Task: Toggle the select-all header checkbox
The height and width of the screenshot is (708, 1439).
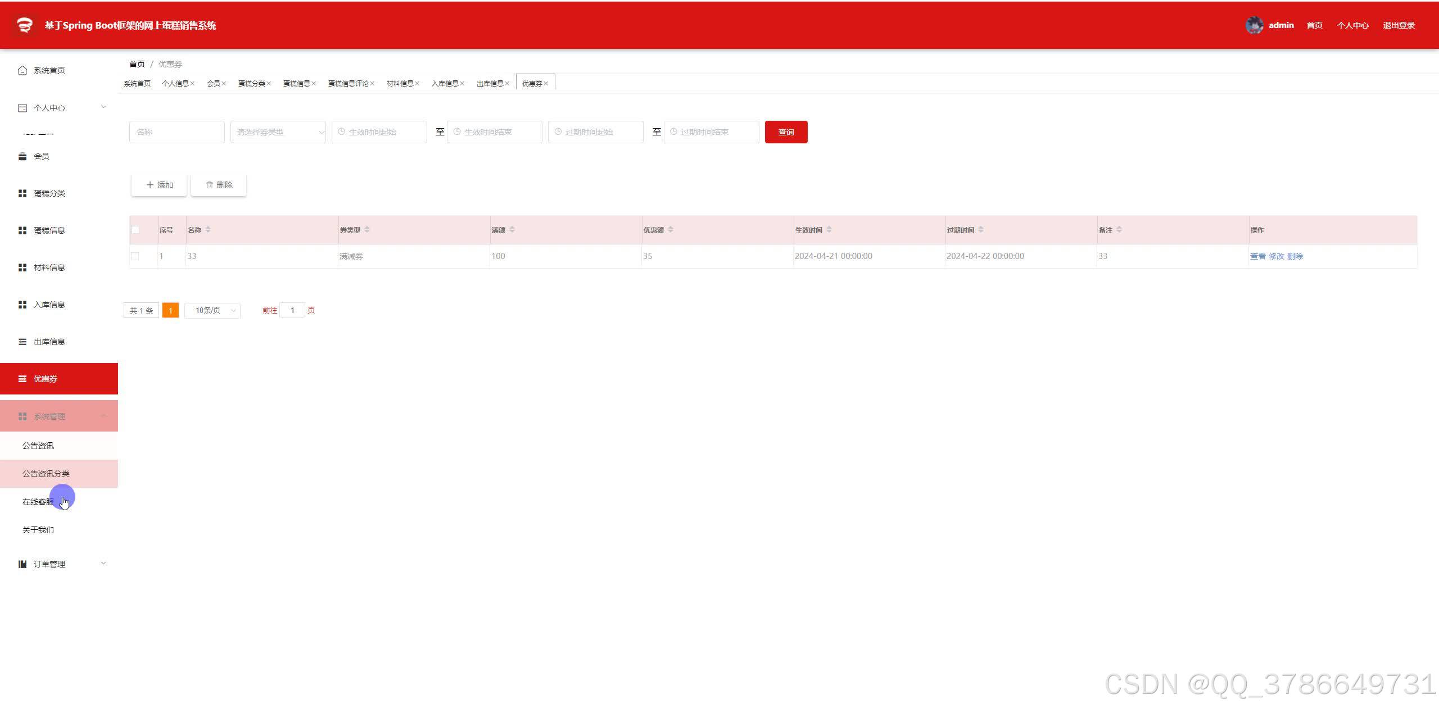Action: pos(135,230)
